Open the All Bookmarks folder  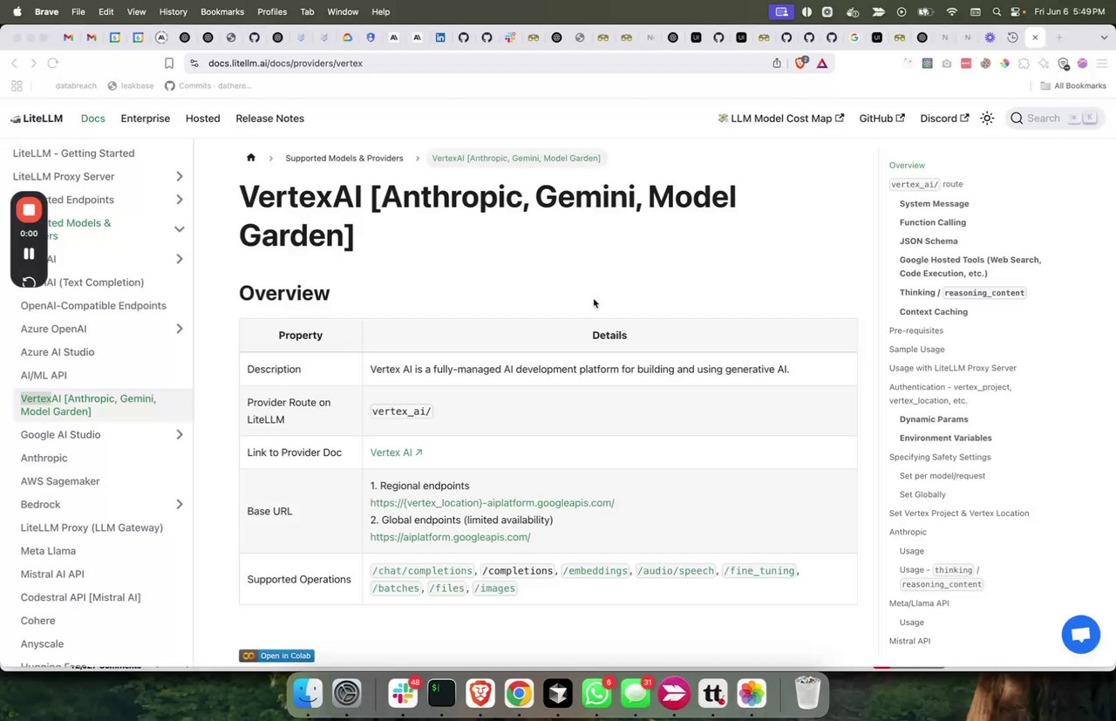pyautogui.click(x=1073, y=85)
